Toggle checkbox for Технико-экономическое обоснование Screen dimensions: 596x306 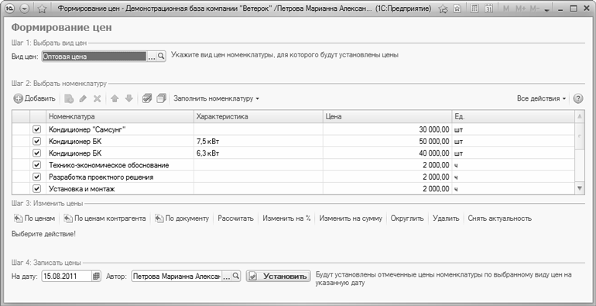(x=36, y=165)
